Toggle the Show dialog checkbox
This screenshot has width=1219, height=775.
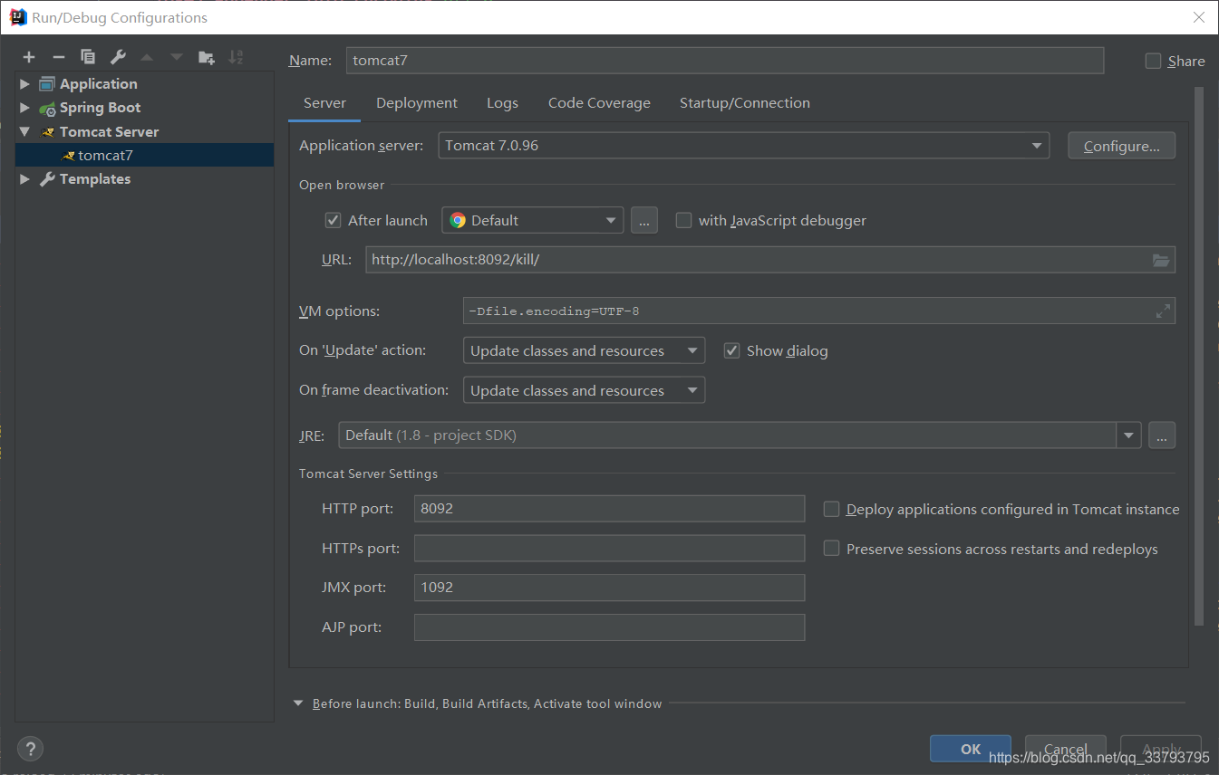tap(732, 350)
